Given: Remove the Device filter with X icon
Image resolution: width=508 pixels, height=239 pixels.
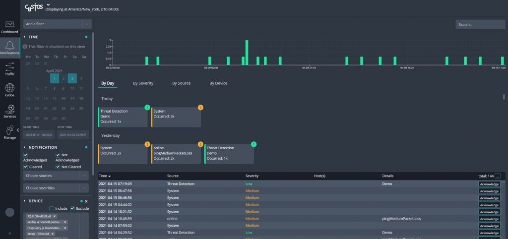Looking at the screenshot, I should click(86, 201).
